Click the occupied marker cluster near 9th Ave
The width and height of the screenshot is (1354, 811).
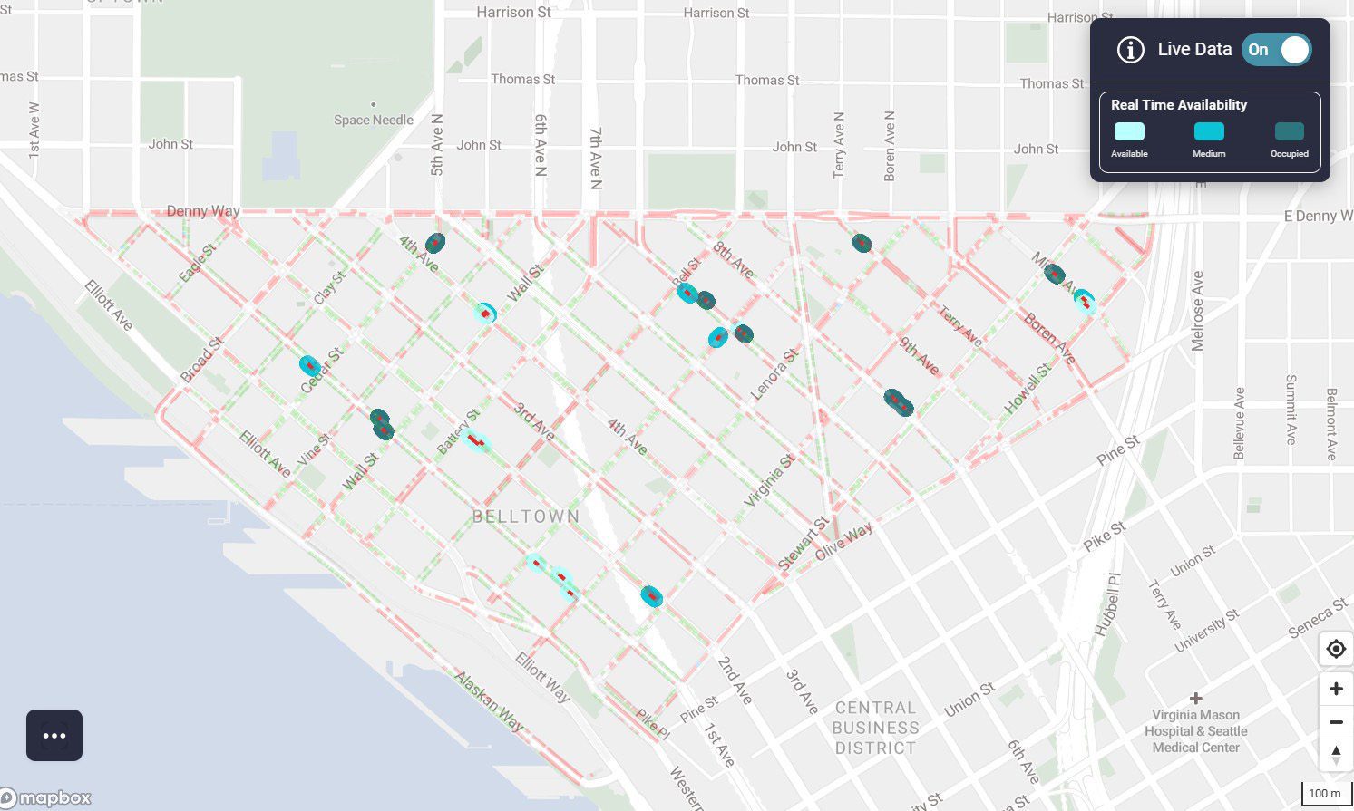point(898,401)
